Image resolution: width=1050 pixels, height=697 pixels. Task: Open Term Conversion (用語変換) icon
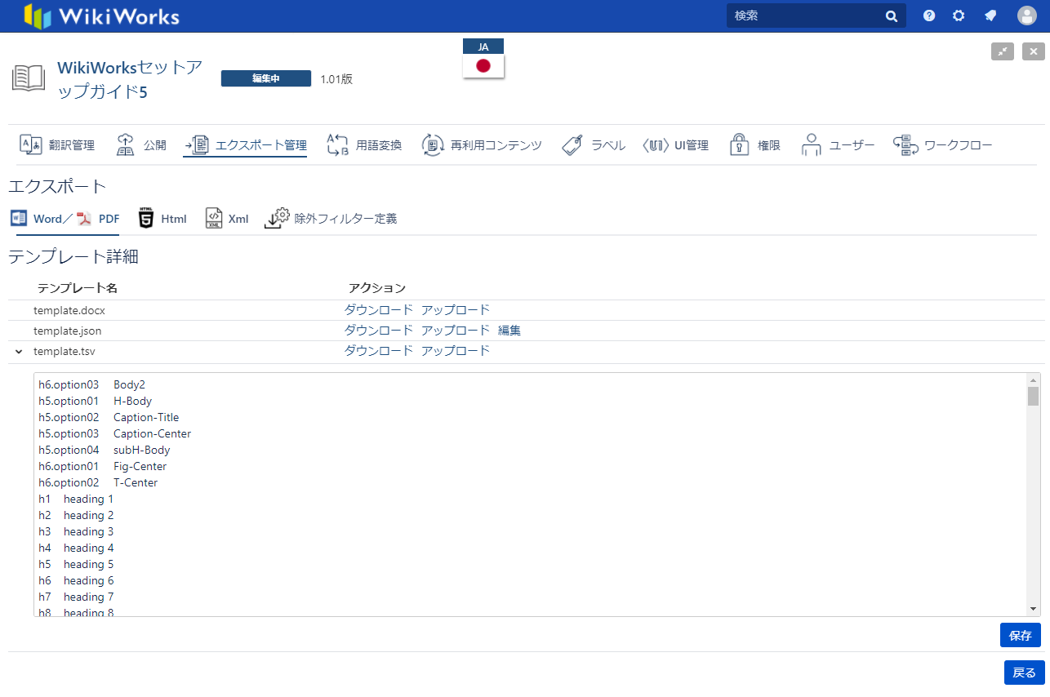[337, 145]
